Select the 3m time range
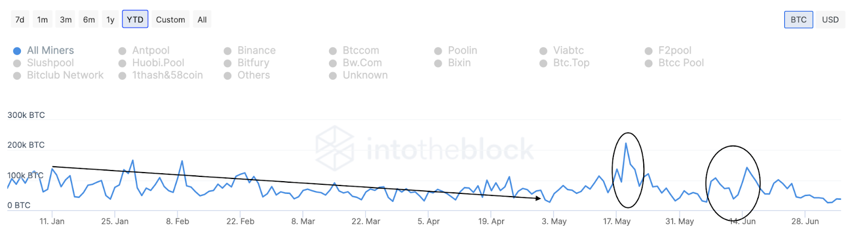 click(65, 20)
